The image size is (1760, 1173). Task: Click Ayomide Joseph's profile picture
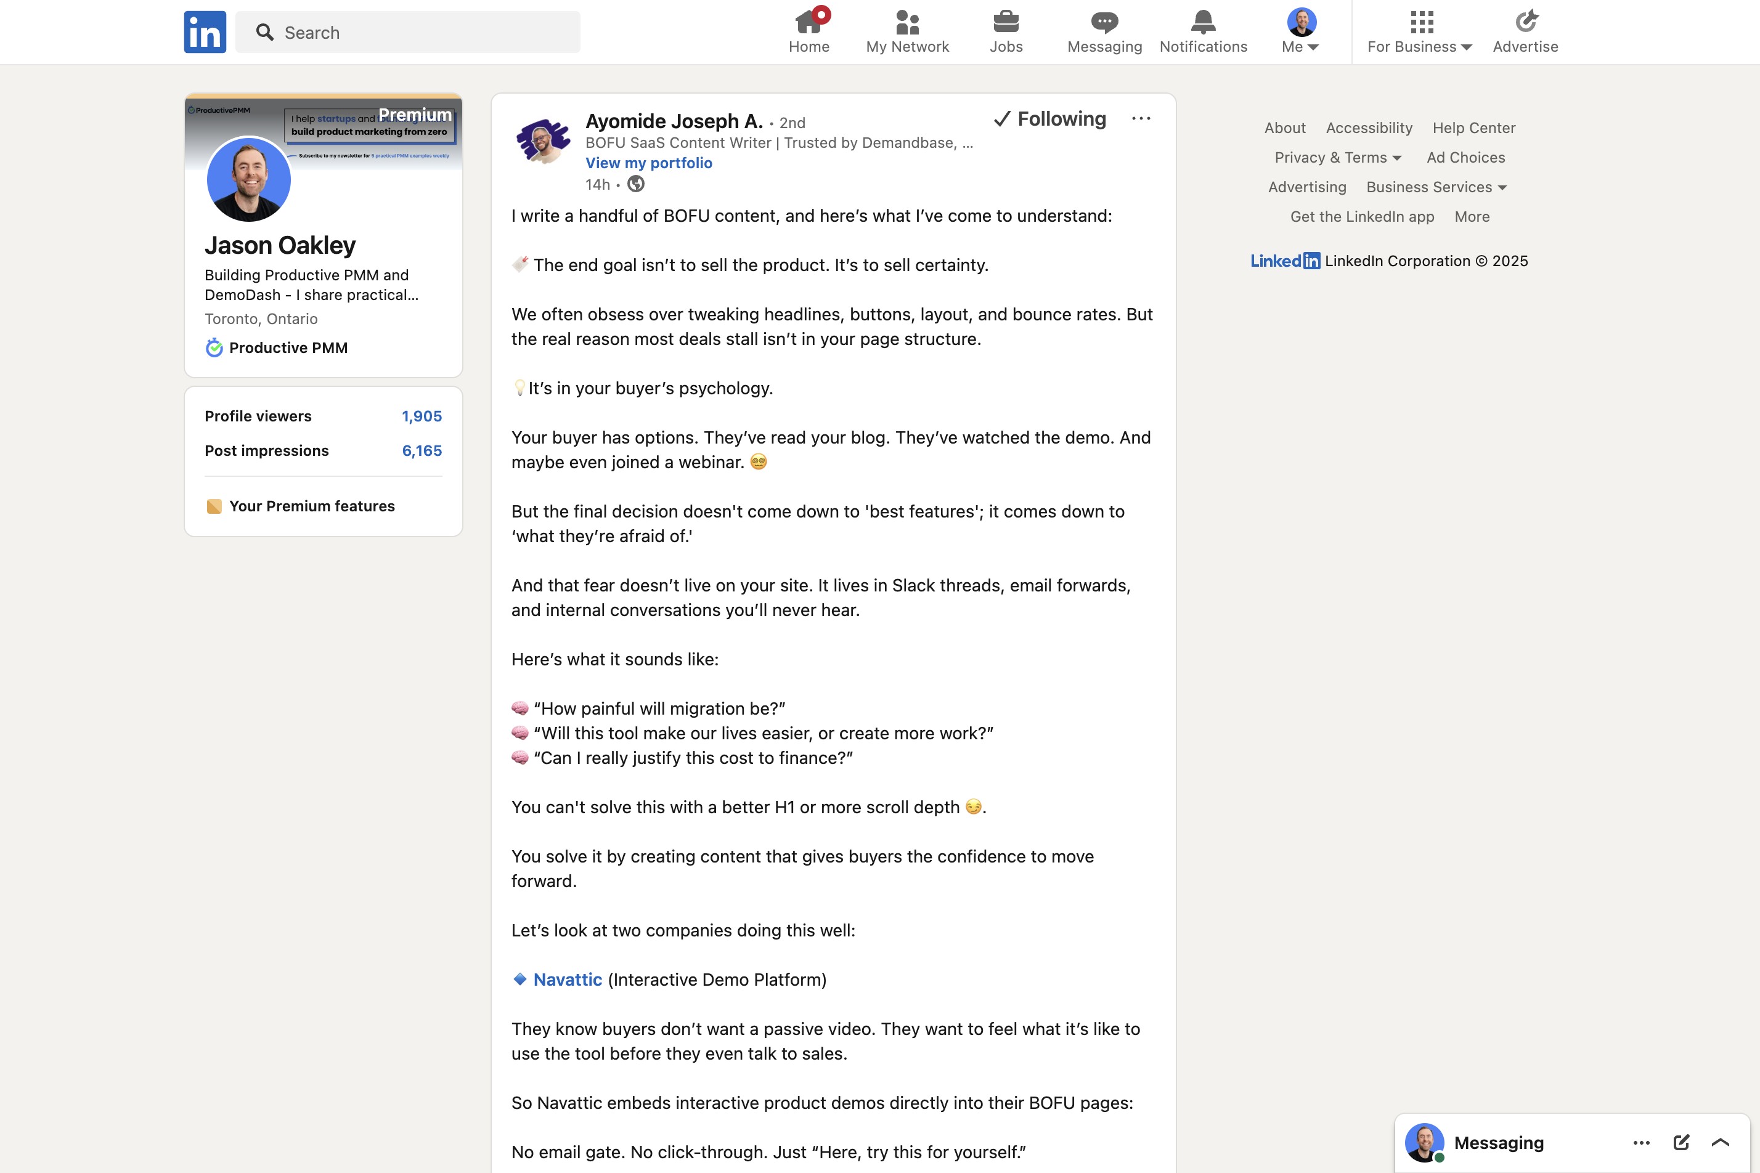[544, 140]
